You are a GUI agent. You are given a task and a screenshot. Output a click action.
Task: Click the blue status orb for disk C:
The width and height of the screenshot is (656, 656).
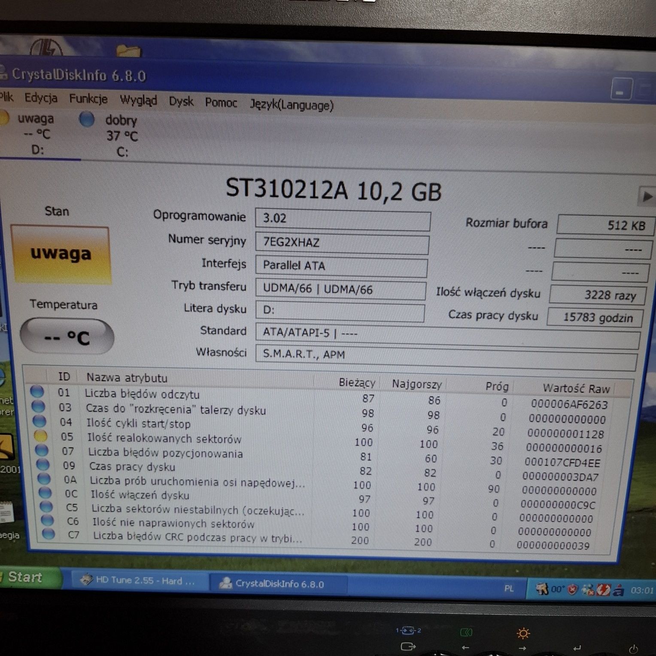tap(87, 119)
